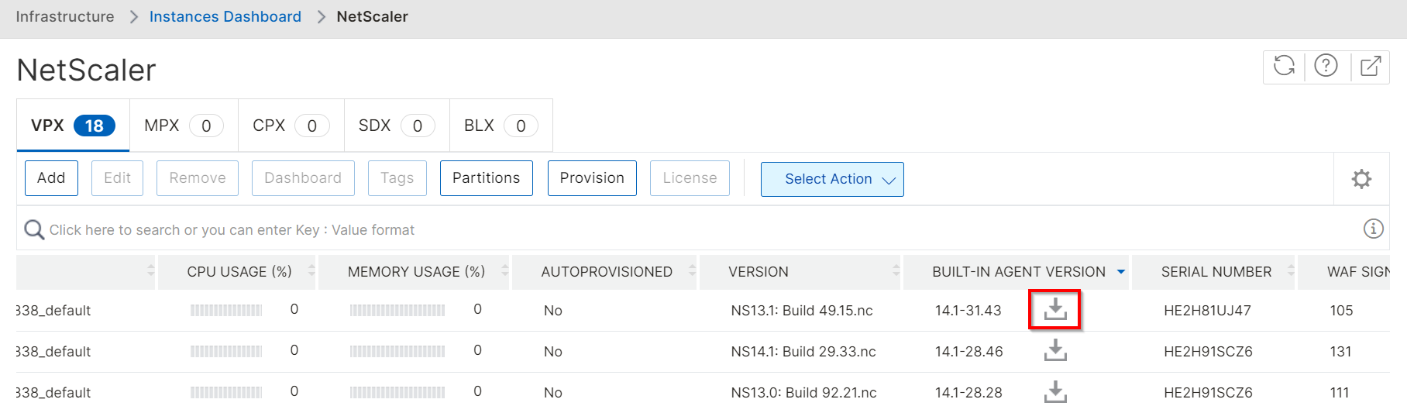This screenshot has height=413, width=1407.
Task: Click memory usage bar for HE2H81UJ47 row
Action: [x=397, y=310]
